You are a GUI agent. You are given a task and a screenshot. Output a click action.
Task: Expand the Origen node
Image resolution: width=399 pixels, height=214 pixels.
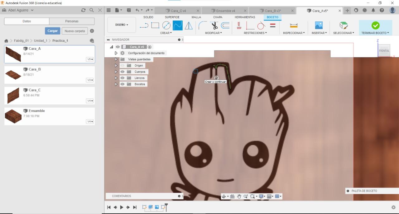(116, 66)
